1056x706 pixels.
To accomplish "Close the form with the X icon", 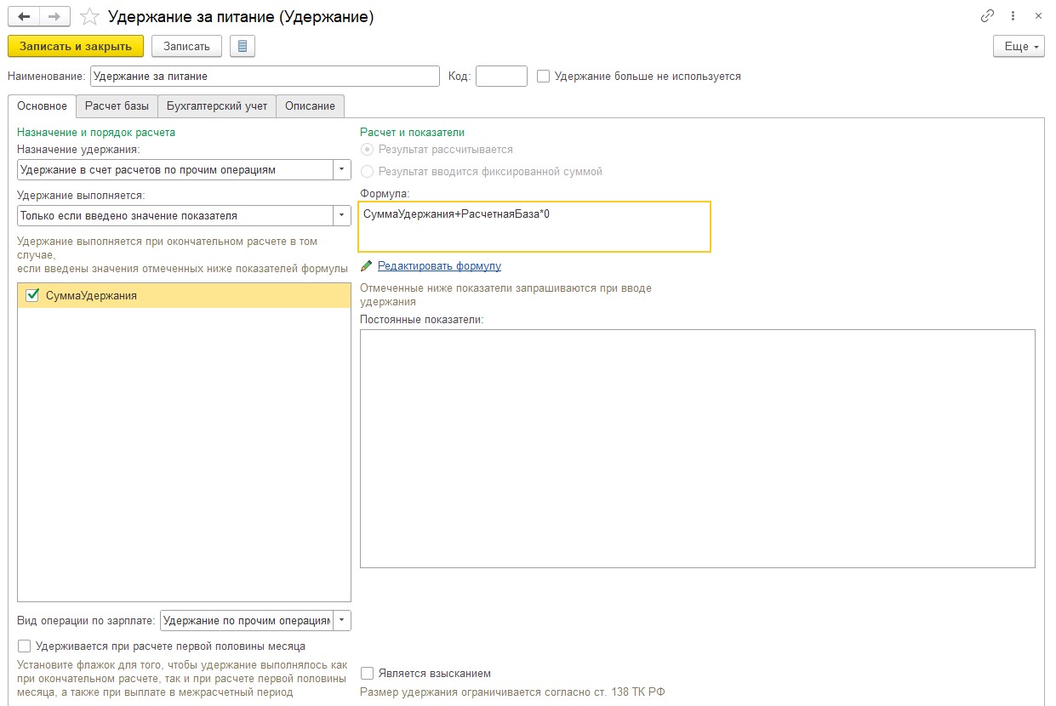I will click(1038, 16).
